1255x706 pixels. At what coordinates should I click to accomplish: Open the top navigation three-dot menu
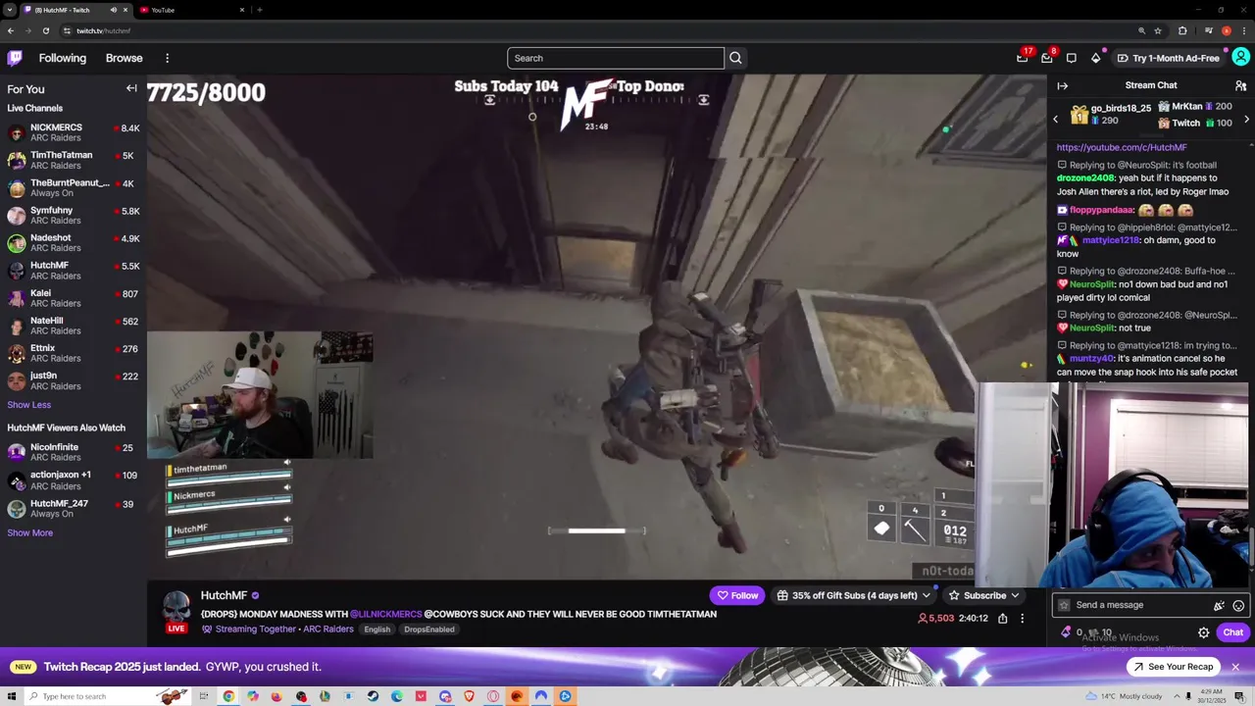point(167,58)
